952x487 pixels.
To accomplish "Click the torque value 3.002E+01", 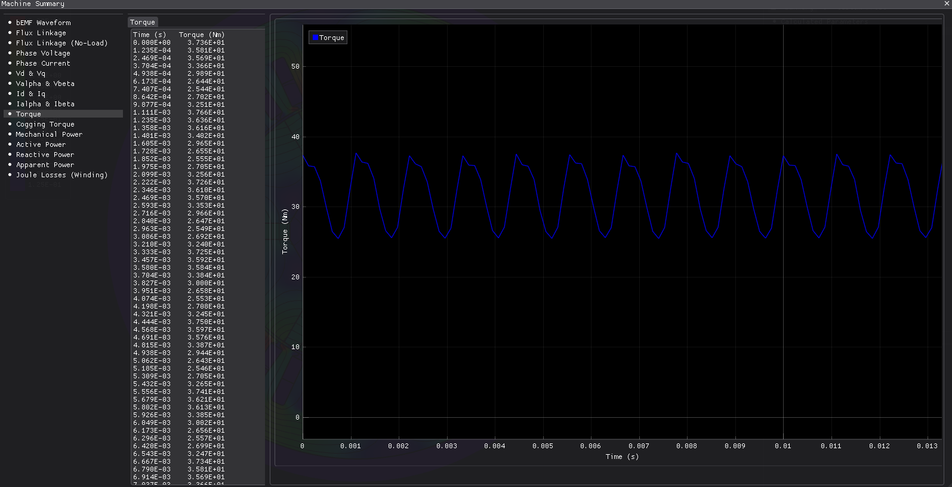I will click(x=206, y=423).
